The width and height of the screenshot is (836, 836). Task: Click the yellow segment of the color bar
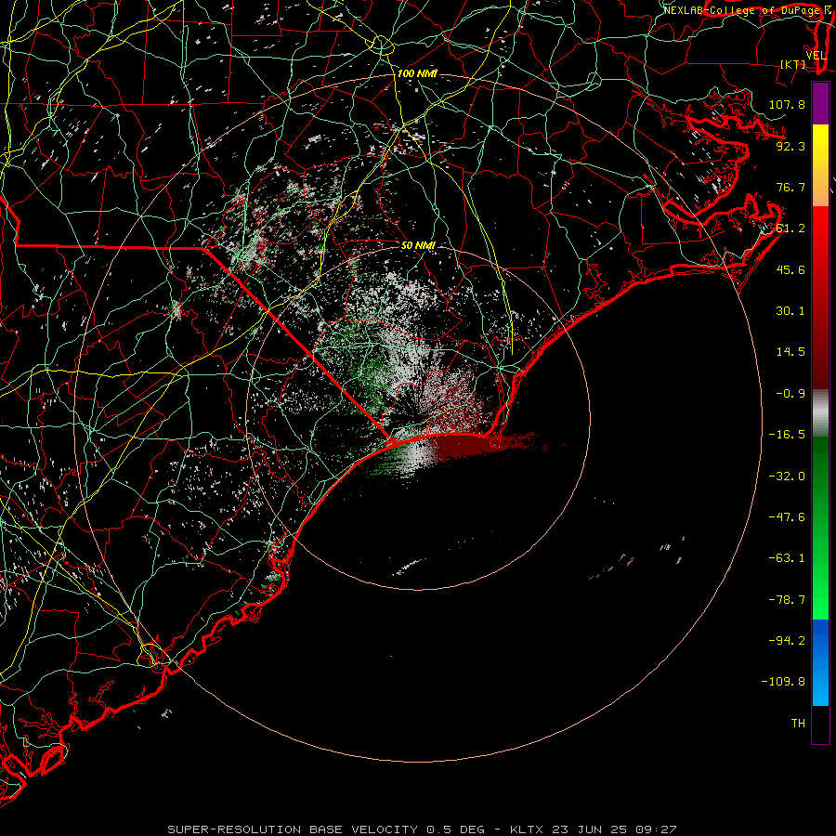point(820,145)
